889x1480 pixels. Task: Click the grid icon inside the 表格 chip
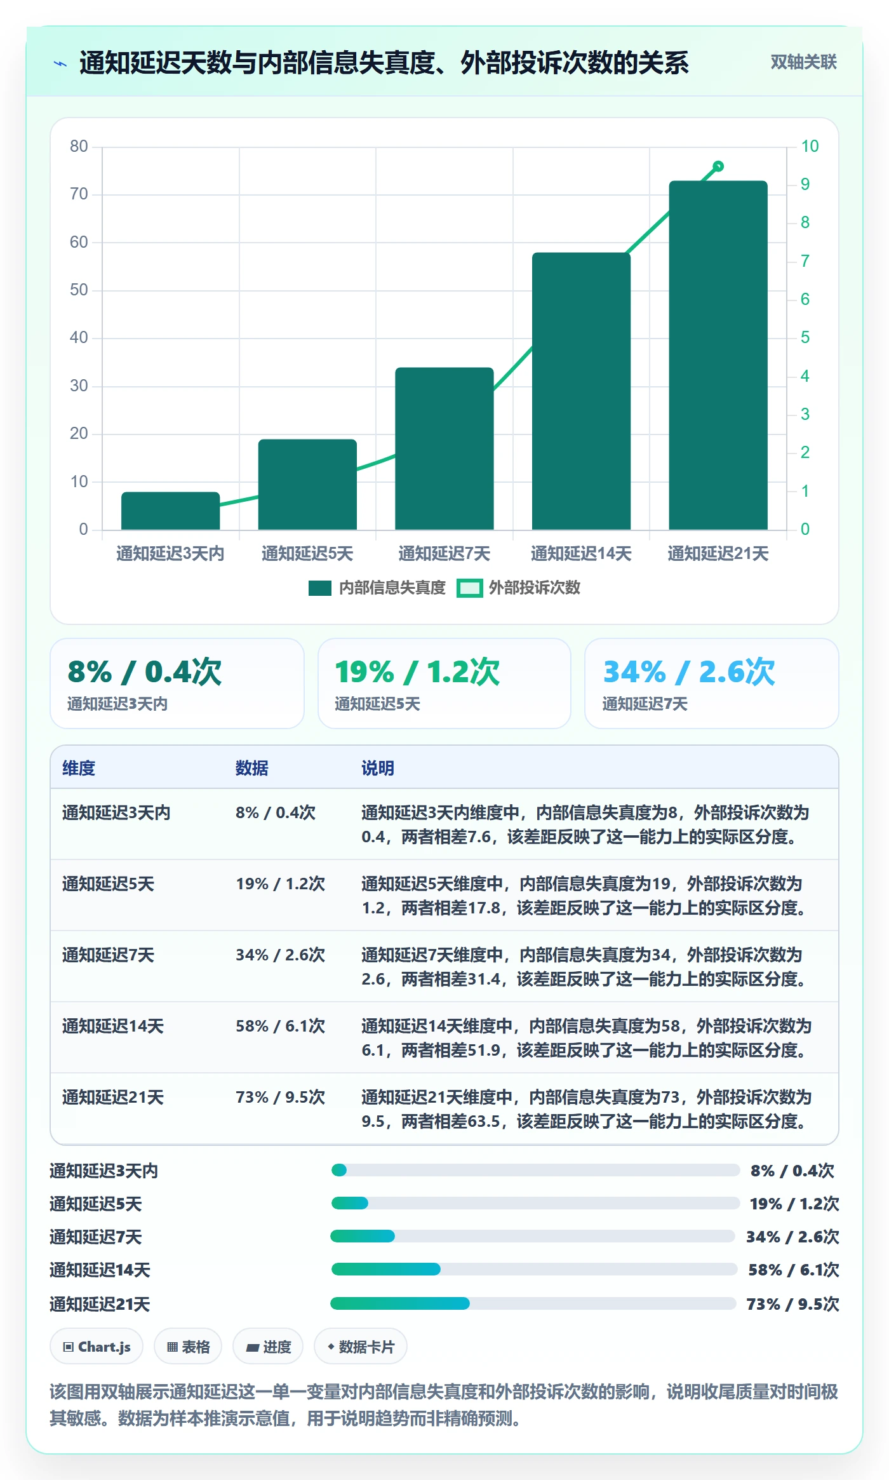pyautogui.click(x=172, y=1347)
